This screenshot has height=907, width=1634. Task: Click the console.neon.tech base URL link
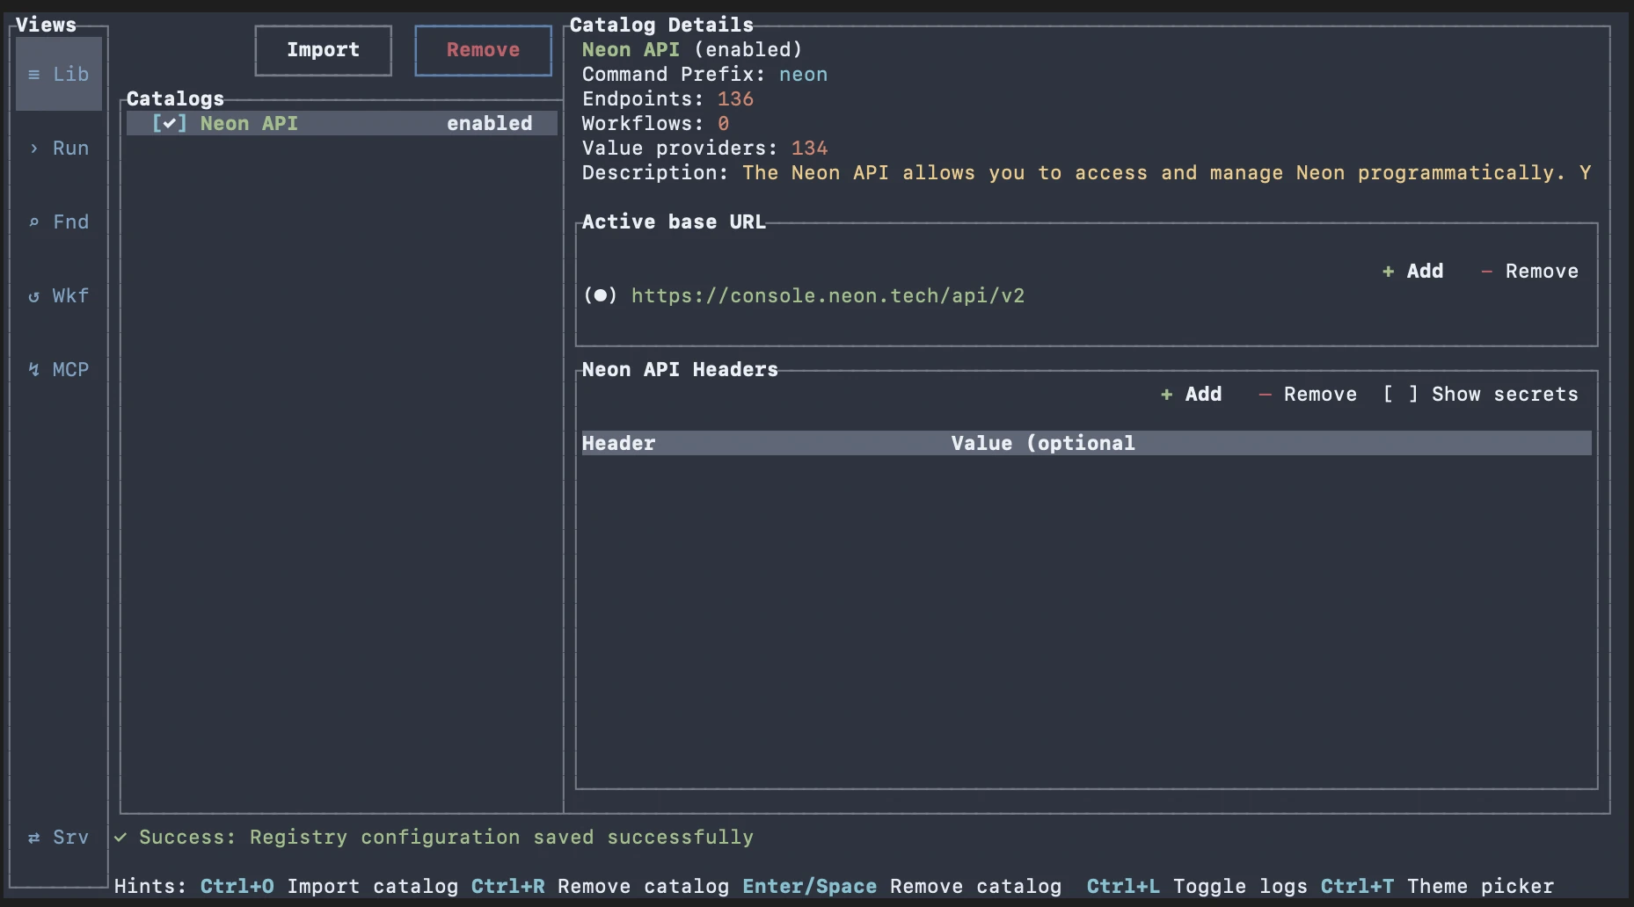[x=828, y=295]
